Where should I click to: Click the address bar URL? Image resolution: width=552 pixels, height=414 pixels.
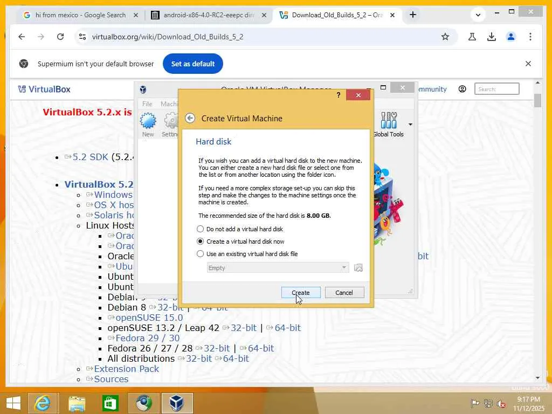(x=168, y=37)
